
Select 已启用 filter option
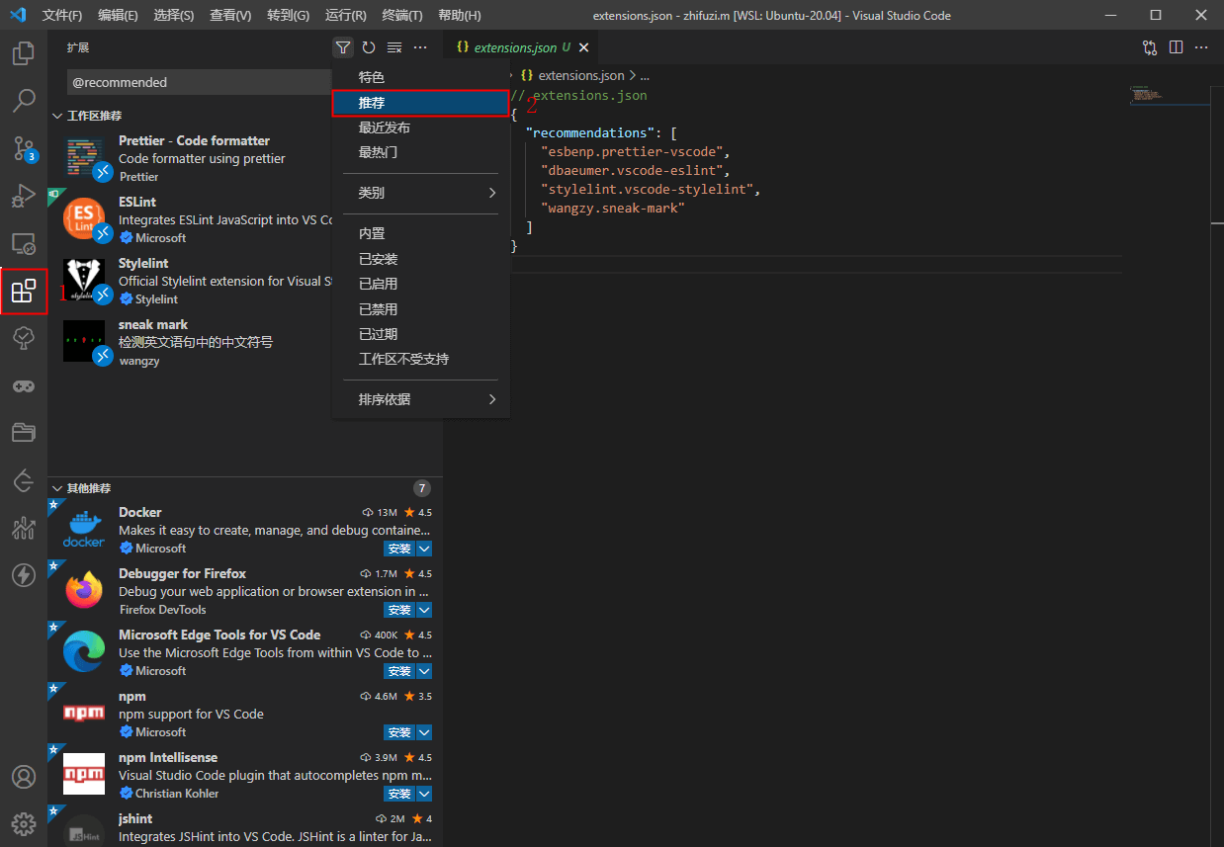coord(421,284)
